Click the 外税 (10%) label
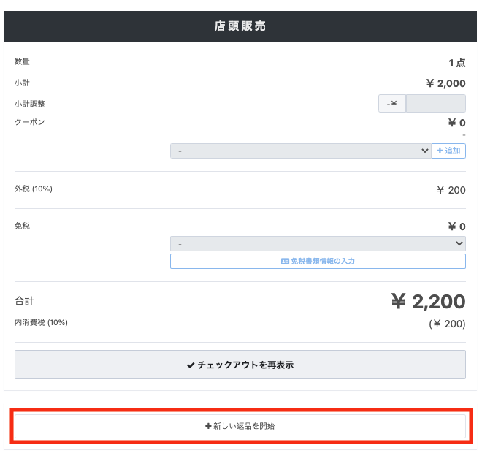482x453 pixels. 34,189
